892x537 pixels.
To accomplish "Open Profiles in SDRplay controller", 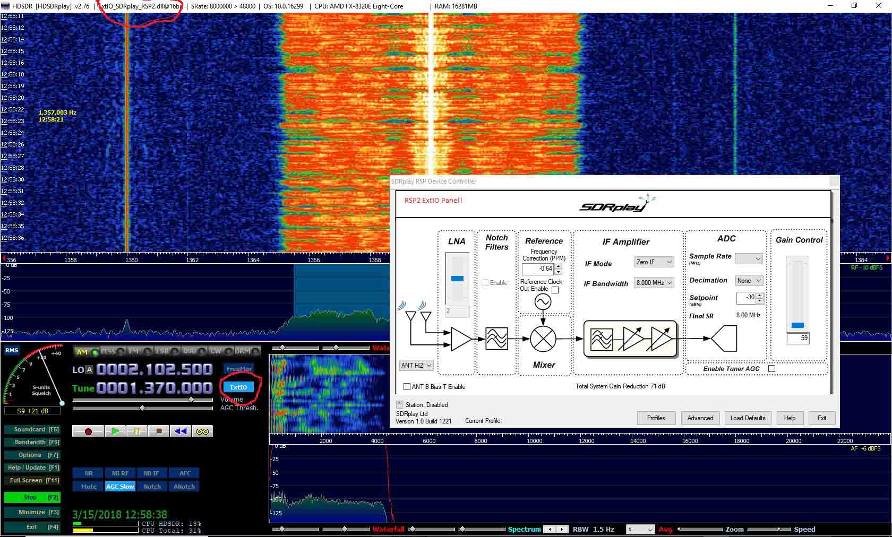I will tap(656, 418).
